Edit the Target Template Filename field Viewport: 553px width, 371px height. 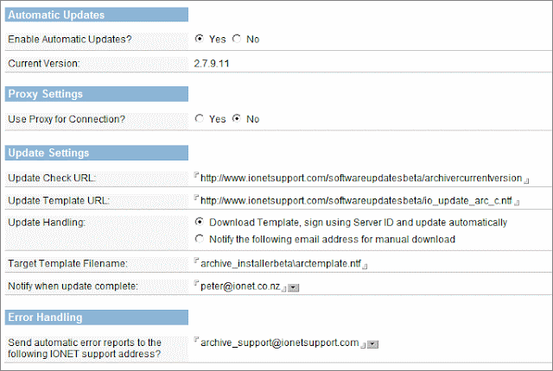tap(281, 264)
